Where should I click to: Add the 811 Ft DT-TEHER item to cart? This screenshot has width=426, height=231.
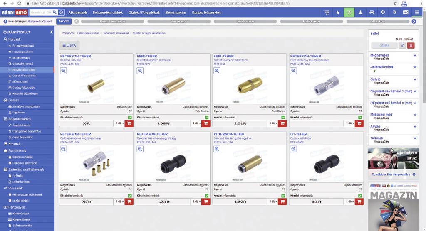click(x=359, y=202)
